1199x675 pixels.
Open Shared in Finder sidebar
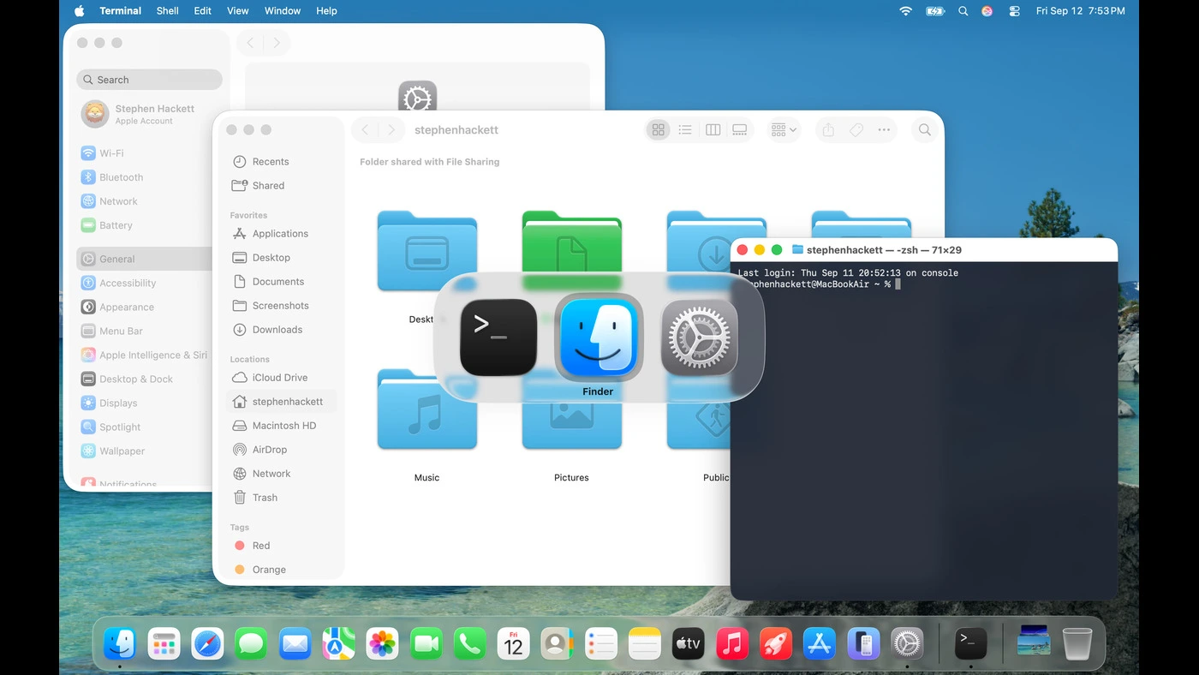pos(281,186)
